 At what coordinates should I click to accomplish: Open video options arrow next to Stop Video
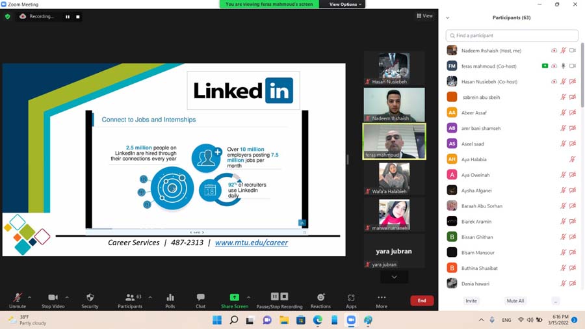click(67, 297)
